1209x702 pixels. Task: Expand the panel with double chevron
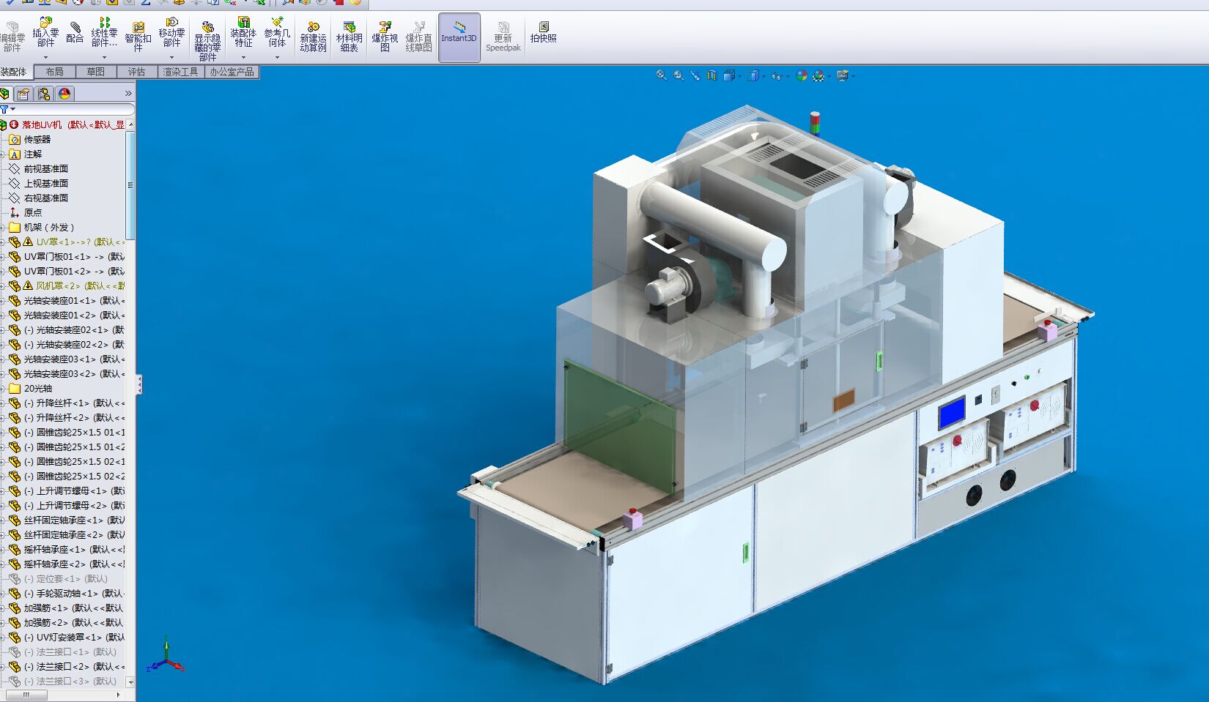coord(128,94)
